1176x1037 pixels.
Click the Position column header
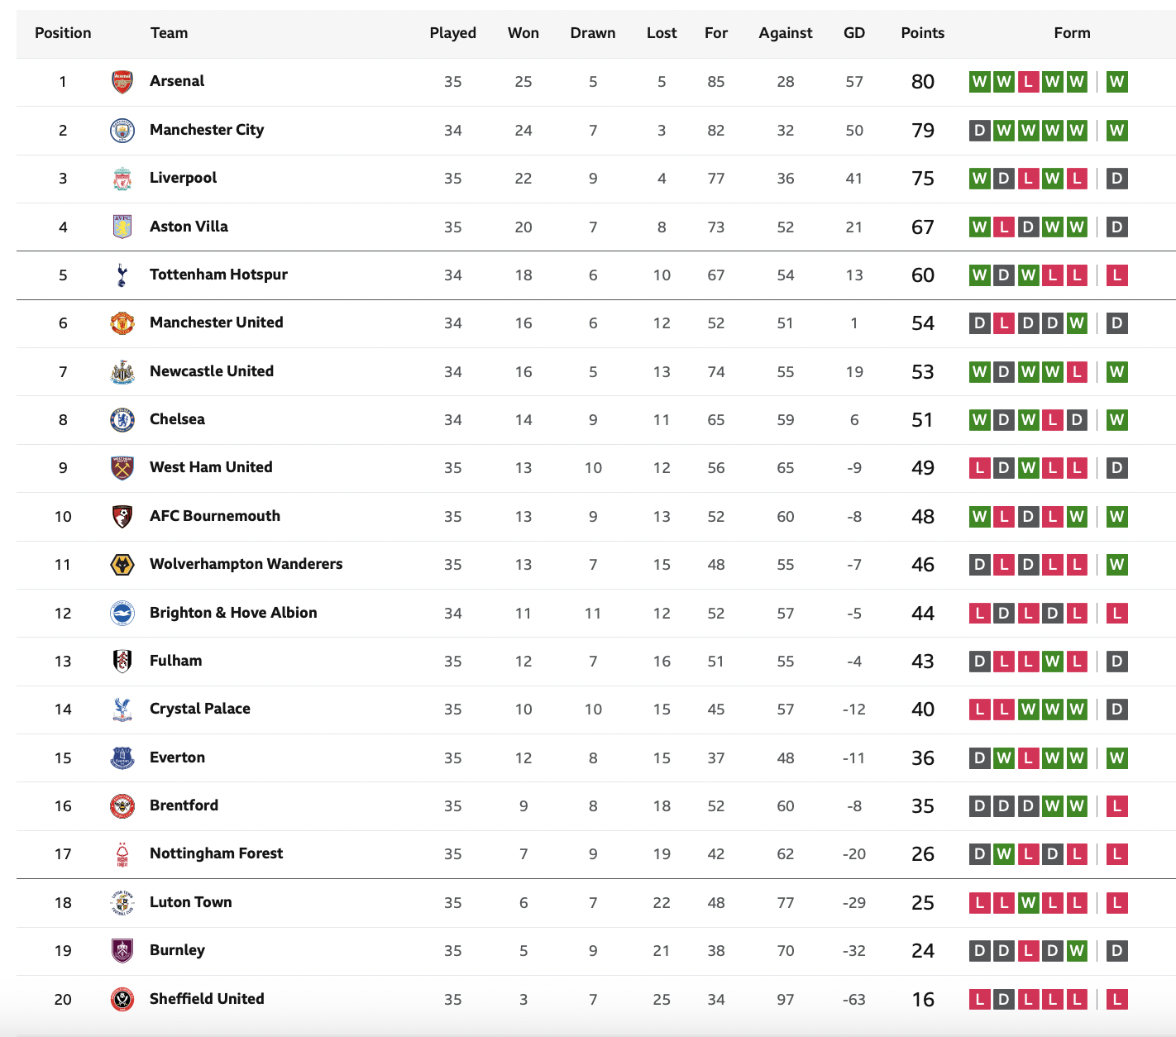pos(63,33)
